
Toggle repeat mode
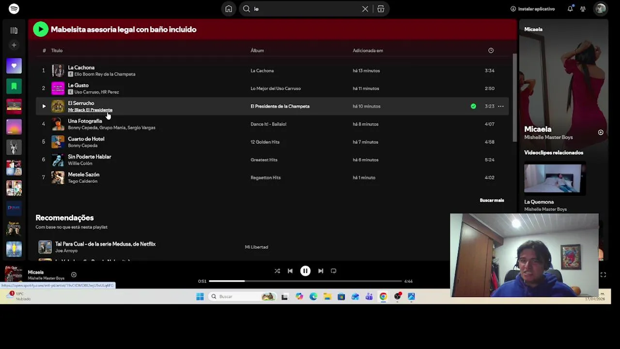[x=333, y=271]
